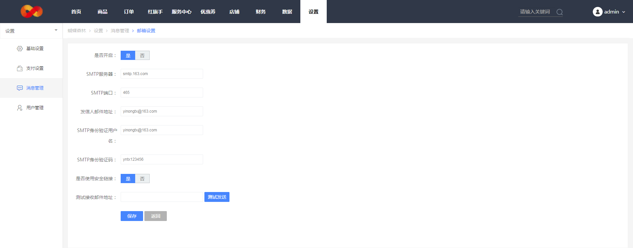Open the 财务 top menu
This screenshot has width=633, height=248.
pos(261,12)
